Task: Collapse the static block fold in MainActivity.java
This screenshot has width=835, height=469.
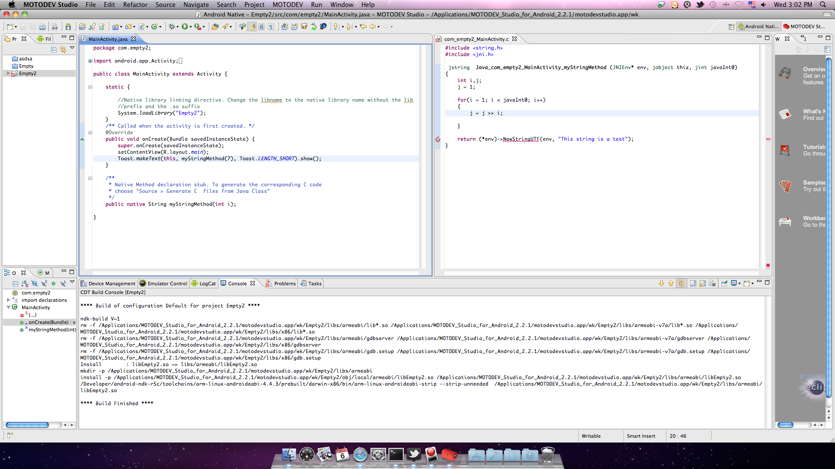Action: coord(90,87)
